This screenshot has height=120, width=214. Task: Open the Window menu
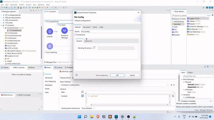[x=41, y=5]
